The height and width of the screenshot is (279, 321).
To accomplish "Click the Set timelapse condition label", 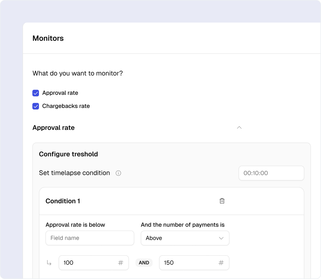I will pos(75,173).
